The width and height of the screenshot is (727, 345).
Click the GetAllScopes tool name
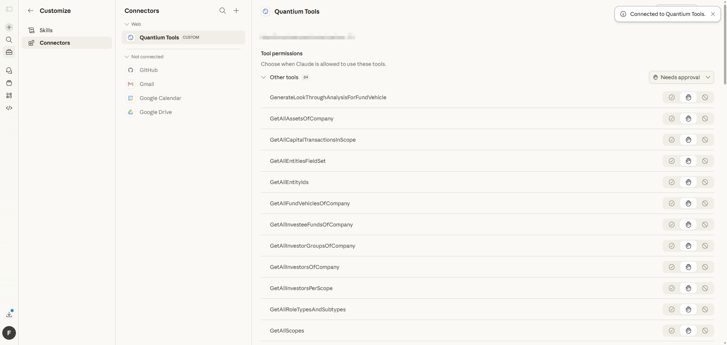point(287,331)
